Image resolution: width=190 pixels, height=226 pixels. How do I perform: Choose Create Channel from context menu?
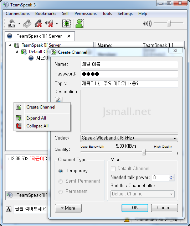click(x=41, y=107)
